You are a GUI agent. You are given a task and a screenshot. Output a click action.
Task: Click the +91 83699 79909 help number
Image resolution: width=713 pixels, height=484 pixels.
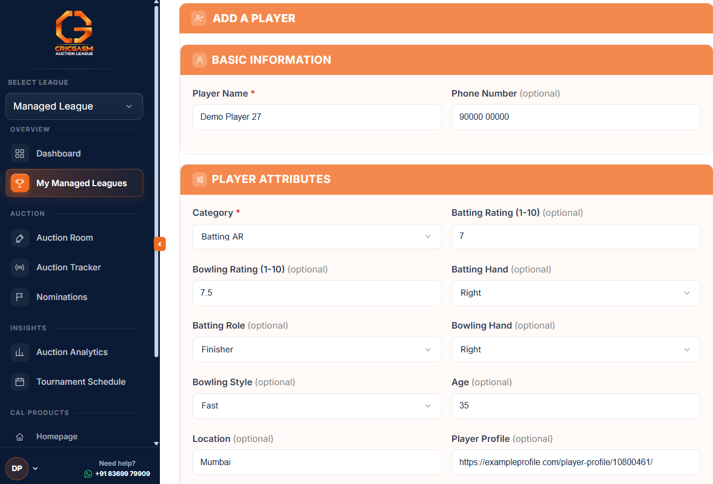point(123,474)
